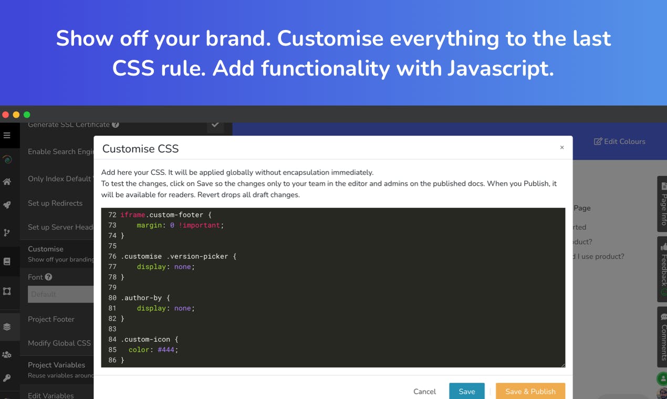
Task: Select the branch versions icon in sidebar
Action: (7, 233)
